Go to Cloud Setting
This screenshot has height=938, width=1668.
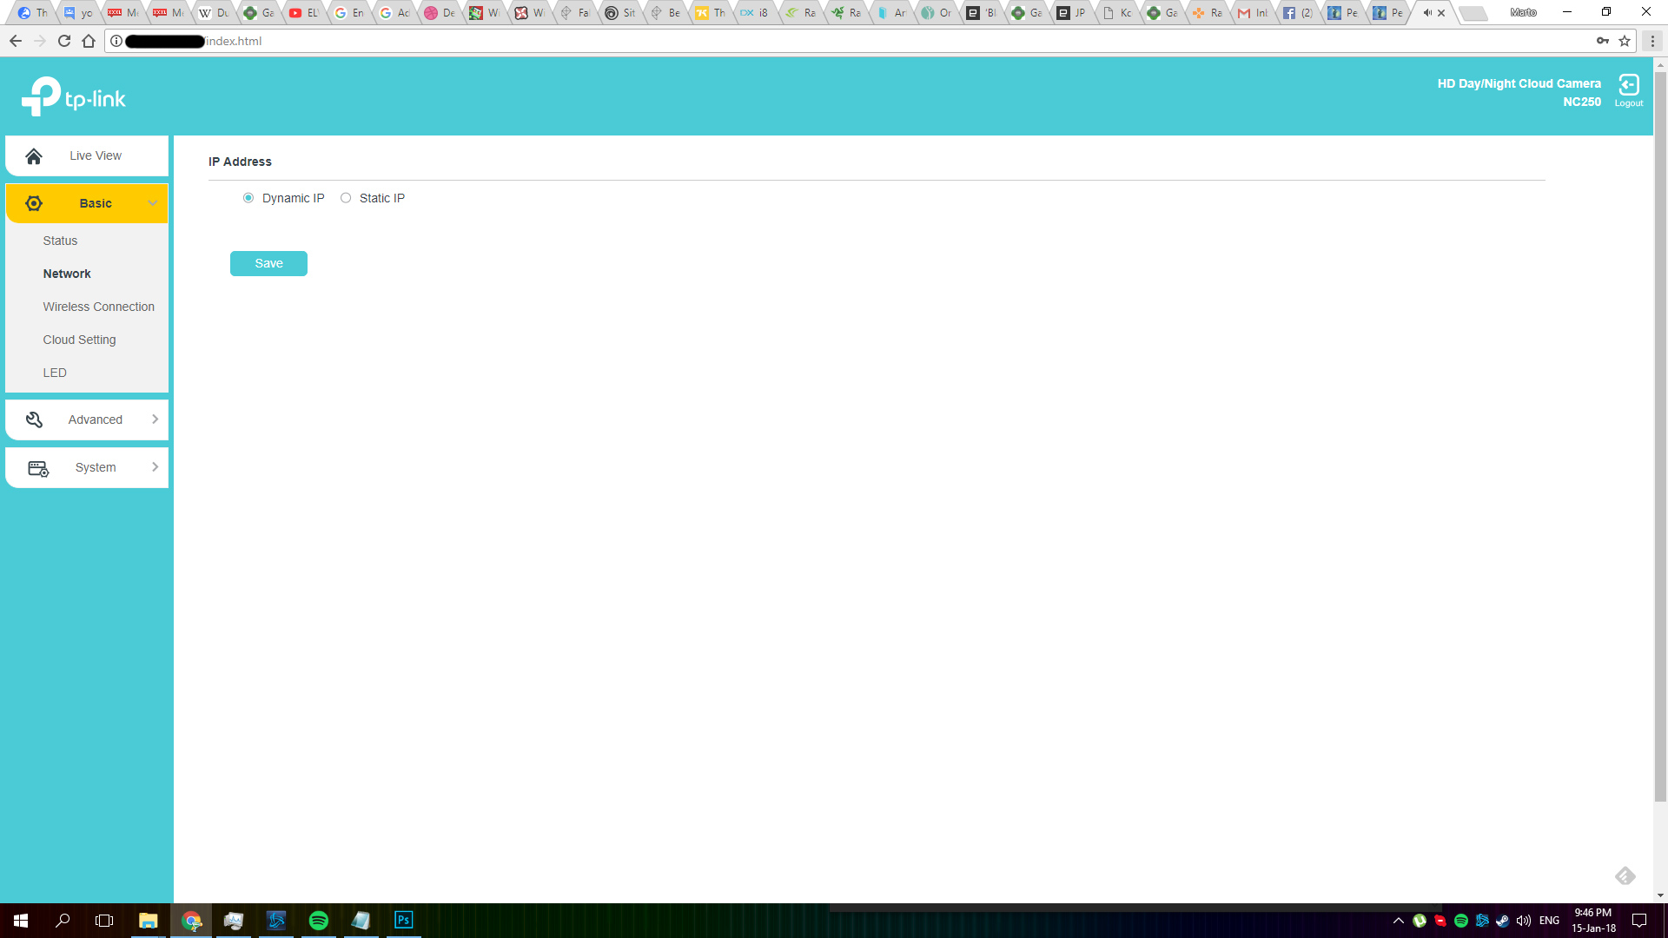(79, 340)
